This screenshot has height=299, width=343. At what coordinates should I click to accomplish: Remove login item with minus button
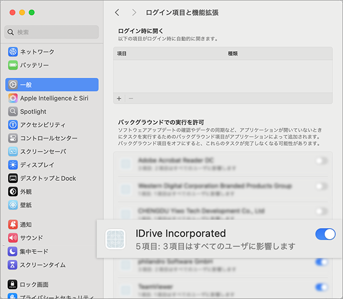(x=131, y=98)
